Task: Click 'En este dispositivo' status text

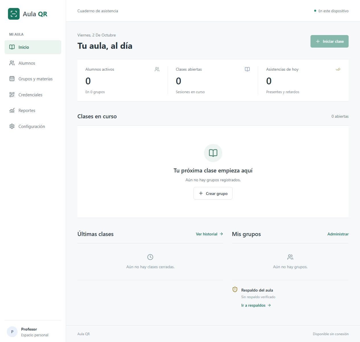Action: coord(333,11)
